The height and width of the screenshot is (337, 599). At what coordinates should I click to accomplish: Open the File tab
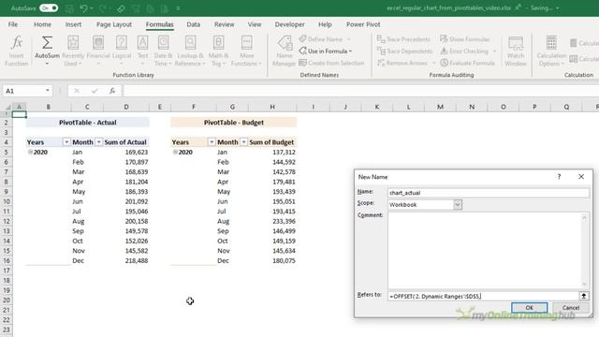13,24
